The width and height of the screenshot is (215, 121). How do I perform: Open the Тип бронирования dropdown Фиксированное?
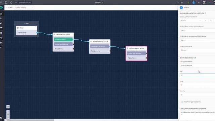pyautogui.click(x=197, y=65)
